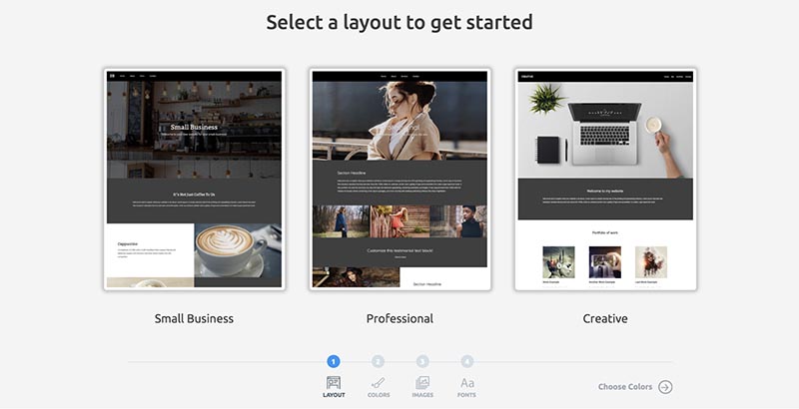Image resolution: width=799 pixels, height=409 pixels.
Task: Jump to step 2 circle marker
Action: click(379, 362)
